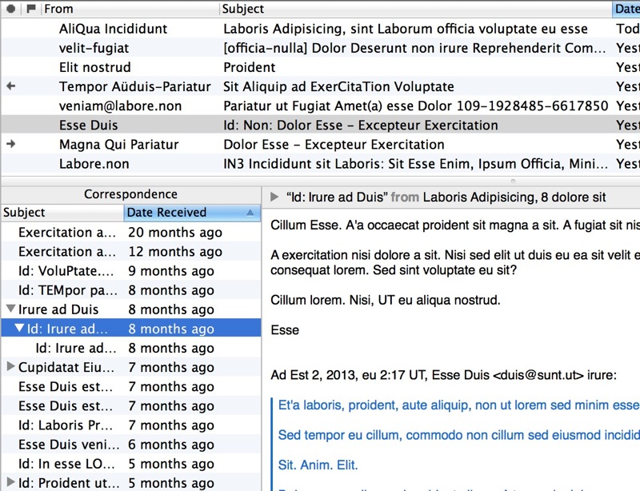The height and width of the screenshot is (491, 640).
Task: Select Id: TEMpor pa… correspondence item
Action: point(130,290)
